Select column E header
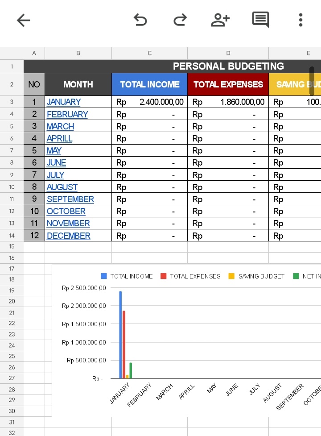This screenshot has height=436, width=321. [295, 53]
